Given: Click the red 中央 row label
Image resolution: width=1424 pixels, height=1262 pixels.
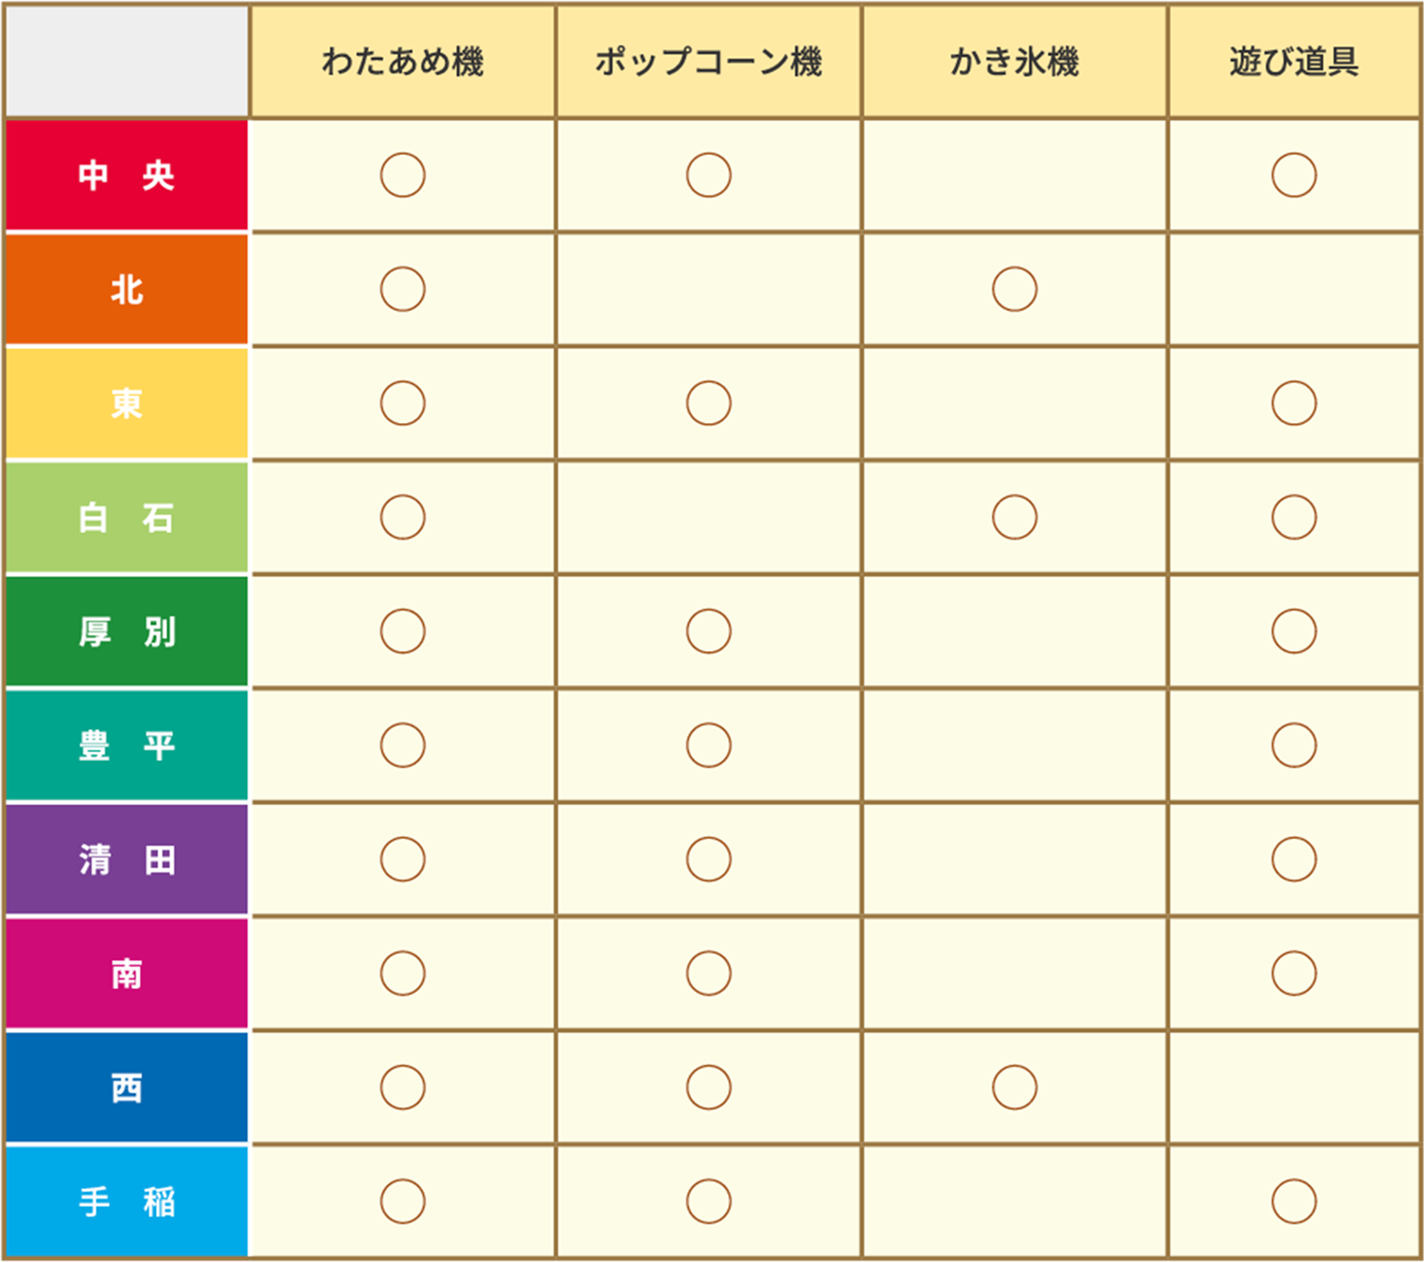Looking at the screenshot, I should [x=127, y=175].
